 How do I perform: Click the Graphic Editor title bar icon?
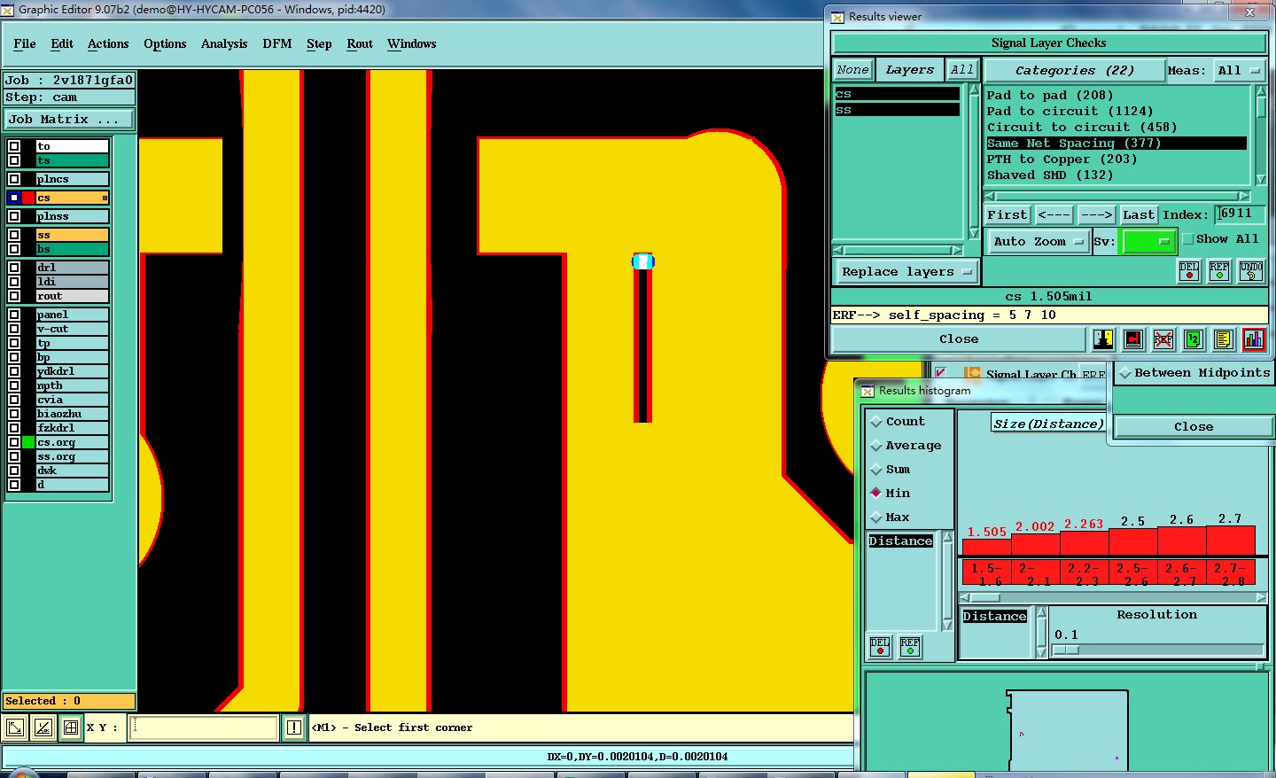tap(7, 10)
